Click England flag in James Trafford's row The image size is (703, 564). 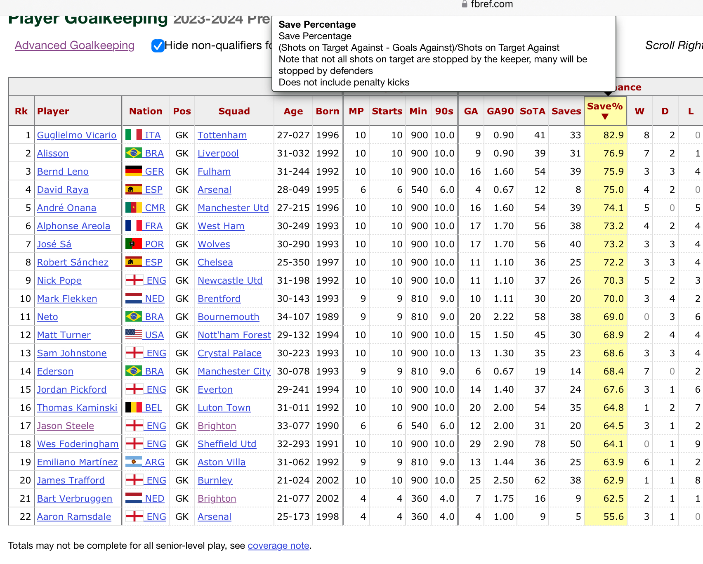pos(134,480)
